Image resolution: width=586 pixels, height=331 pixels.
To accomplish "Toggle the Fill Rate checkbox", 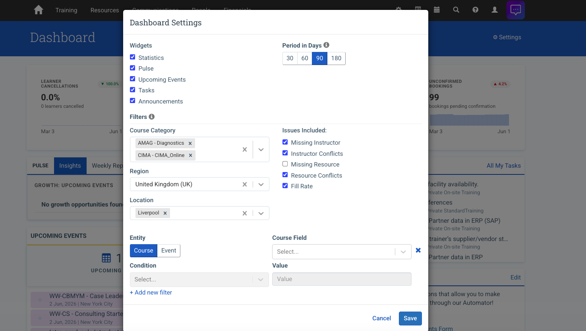I will 285,186.
